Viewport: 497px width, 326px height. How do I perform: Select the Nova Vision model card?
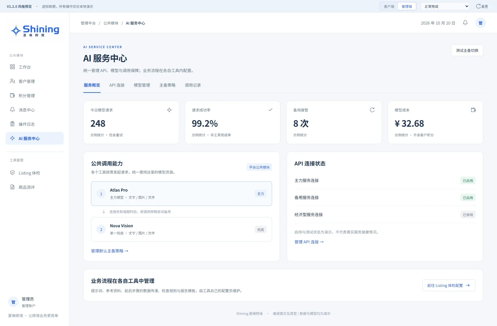181,229
